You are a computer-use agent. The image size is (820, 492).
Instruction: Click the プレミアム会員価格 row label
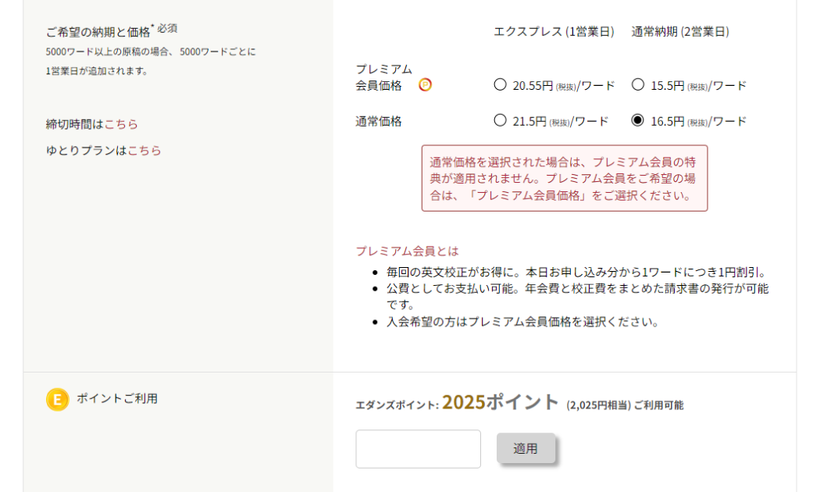[x=384, y=77]
